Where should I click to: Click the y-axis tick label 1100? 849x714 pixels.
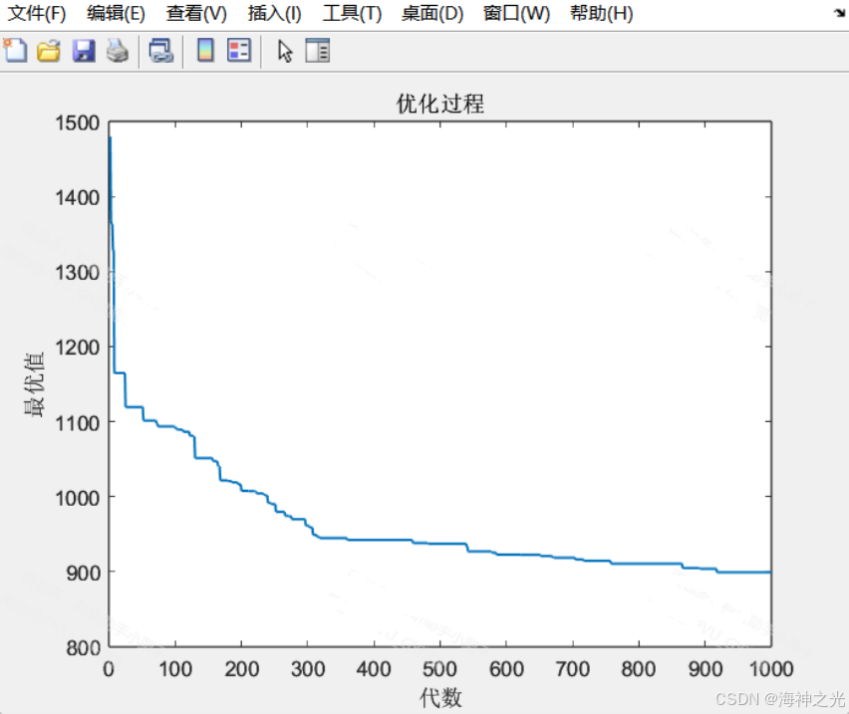(x=78, y=422)
